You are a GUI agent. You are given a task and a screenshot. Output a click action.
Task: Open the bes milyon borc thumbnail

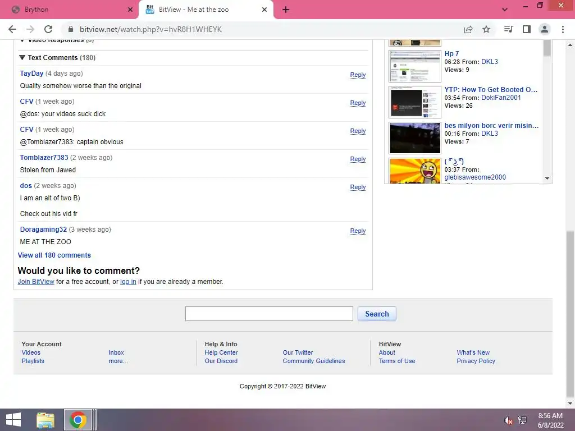click(415, 138)
